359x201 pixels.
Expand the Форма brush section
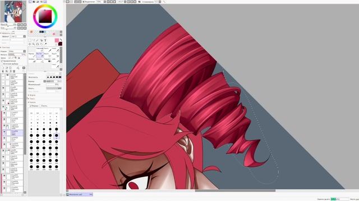pos(32,95)
